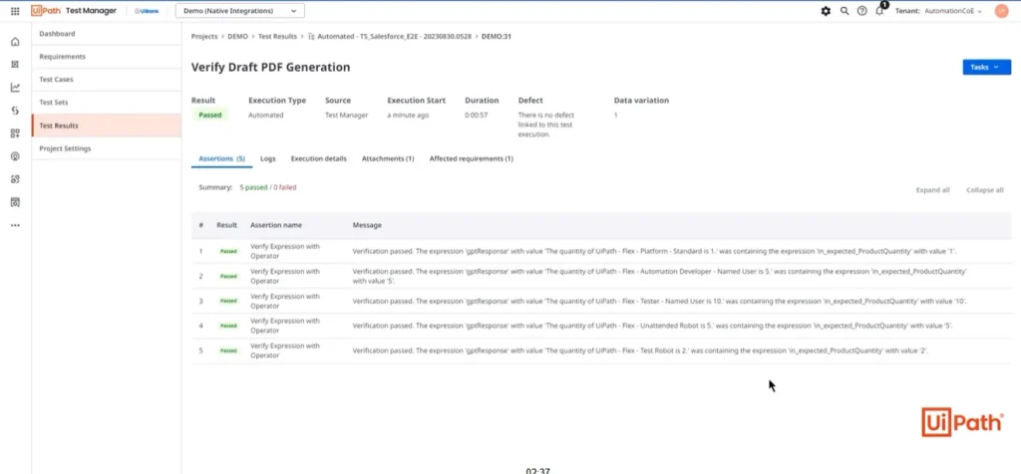Click the gear-squares icon in left rail
This screenshot has height=474, width=1021.
15,179
